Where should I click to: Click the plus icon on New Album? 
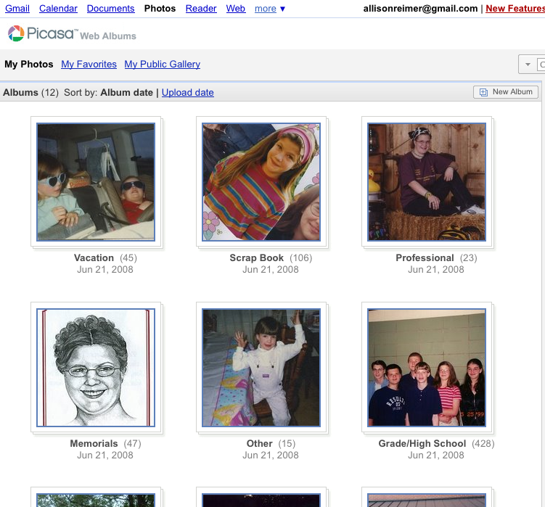[x=483, y=92]
